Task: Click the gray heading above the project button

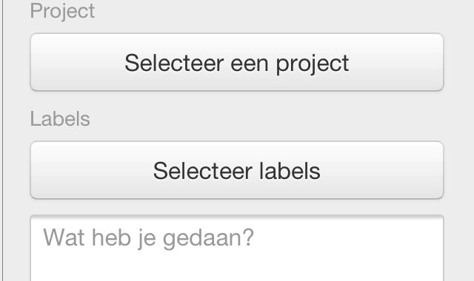Action: click(62, 11)
